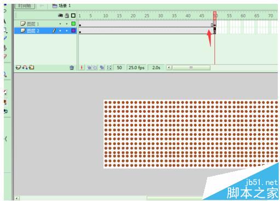Click the 场景 1 scene label

pyautogui.click(x=61, y=6)
